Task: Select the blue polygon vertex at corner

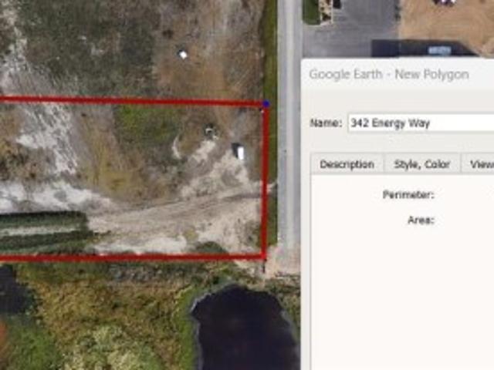Action: pyautogui.click(x=266, y=103)
